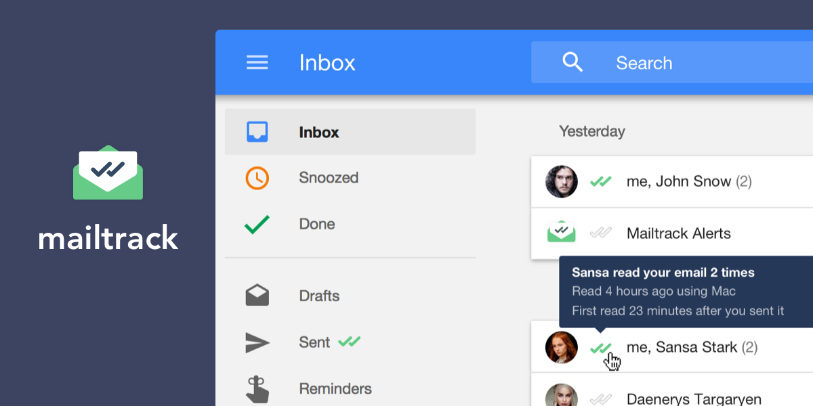The image size is (813, 406).
Task: Click the Reminders finger-string icon
Action: (x=257, y=389)
